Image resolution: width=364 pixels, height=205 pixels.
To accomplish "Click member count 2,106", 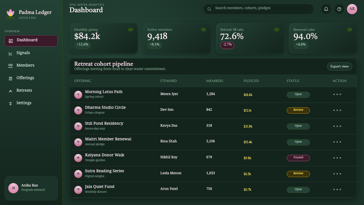I will [x=210, y=141].
